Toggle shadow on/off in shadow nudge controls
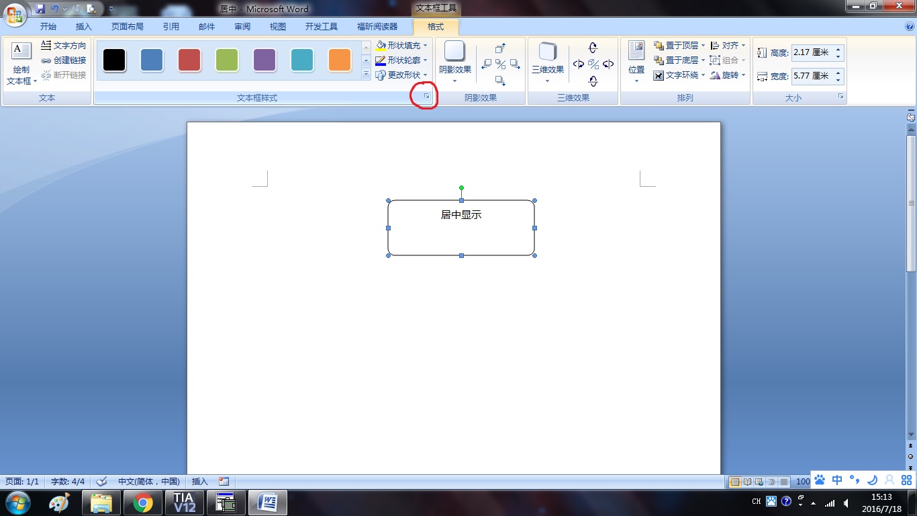917x516 pixels. coord(500,64)
